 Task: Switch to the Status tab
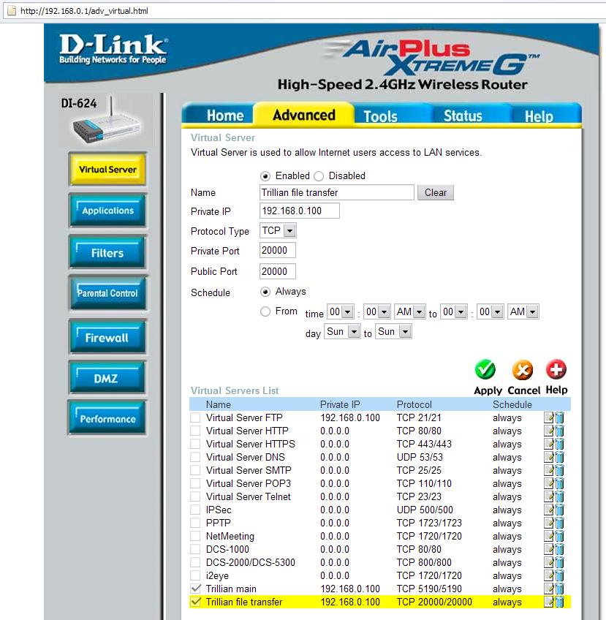point(463,116)
